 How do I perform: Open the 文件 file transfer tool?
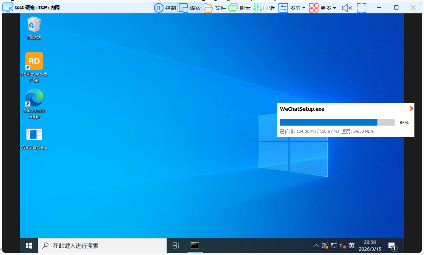click(215, 8)
